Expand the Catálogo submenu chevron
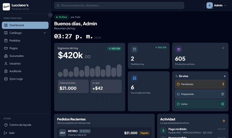This screenshot has width=232, height=138. pyautogui.click(x=45, y=33)
